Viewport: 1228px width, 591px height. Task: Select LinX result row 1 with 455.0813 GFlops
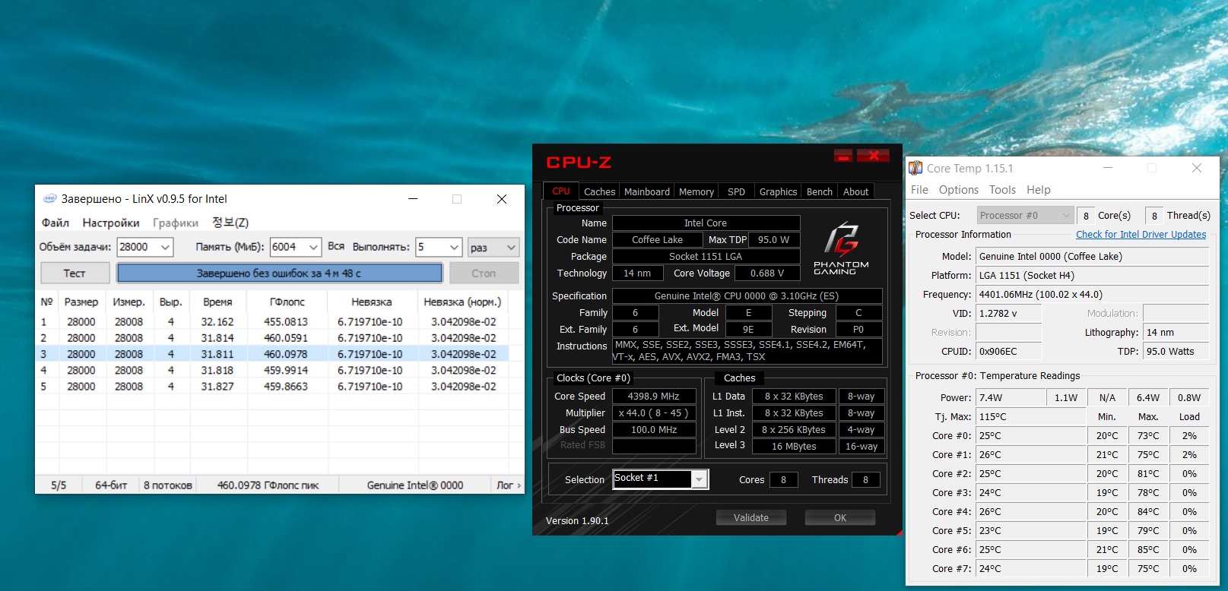click(x=272, y=322)
